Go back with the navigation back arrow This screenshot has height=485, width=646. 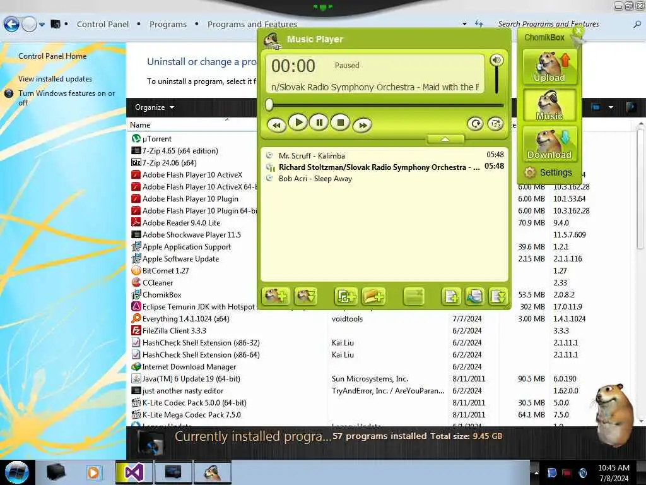11,25
